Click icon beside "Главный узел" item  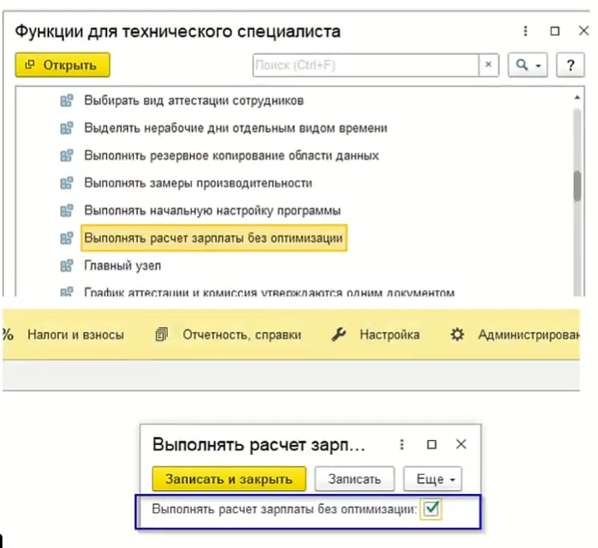click(66, 266)
